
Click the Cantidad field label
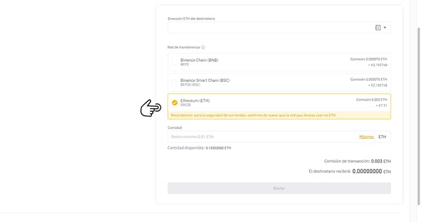coord(174,128)
